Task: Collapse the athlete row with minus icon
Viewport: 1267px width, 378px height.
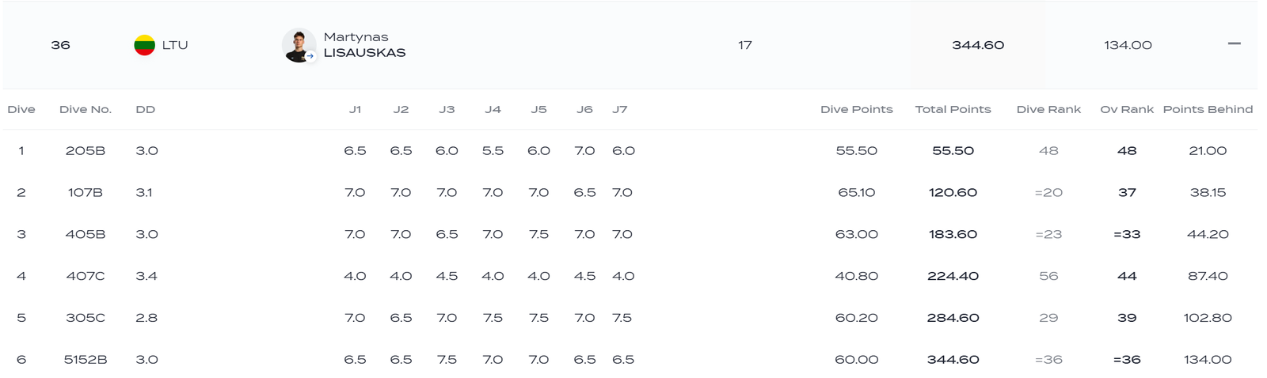Action: tap(1234, 43)
